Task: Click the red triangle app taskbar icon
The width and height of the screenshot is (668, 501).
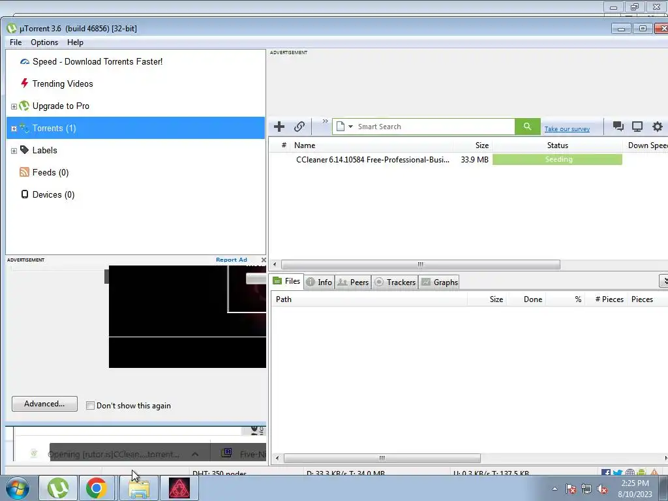Action: [x=179, y=488]
